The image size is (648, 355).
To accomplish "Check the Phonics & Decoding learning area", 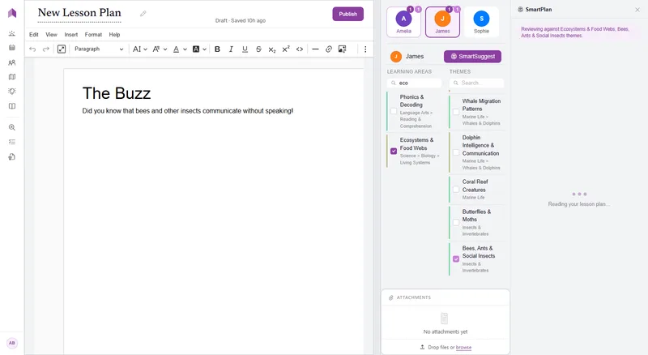I will 394,111.
